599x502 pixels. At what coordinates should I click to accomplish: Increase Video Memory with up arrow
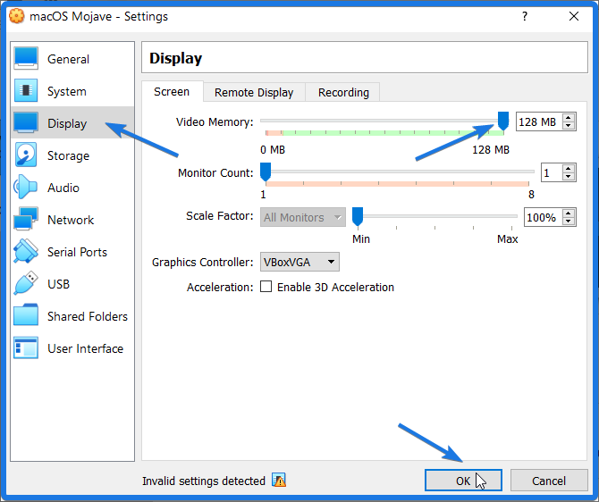pos(569,118)
